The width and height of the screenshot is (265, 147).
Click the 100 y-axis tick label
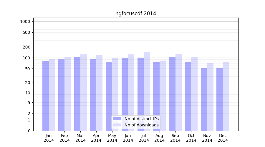(26, 58)
